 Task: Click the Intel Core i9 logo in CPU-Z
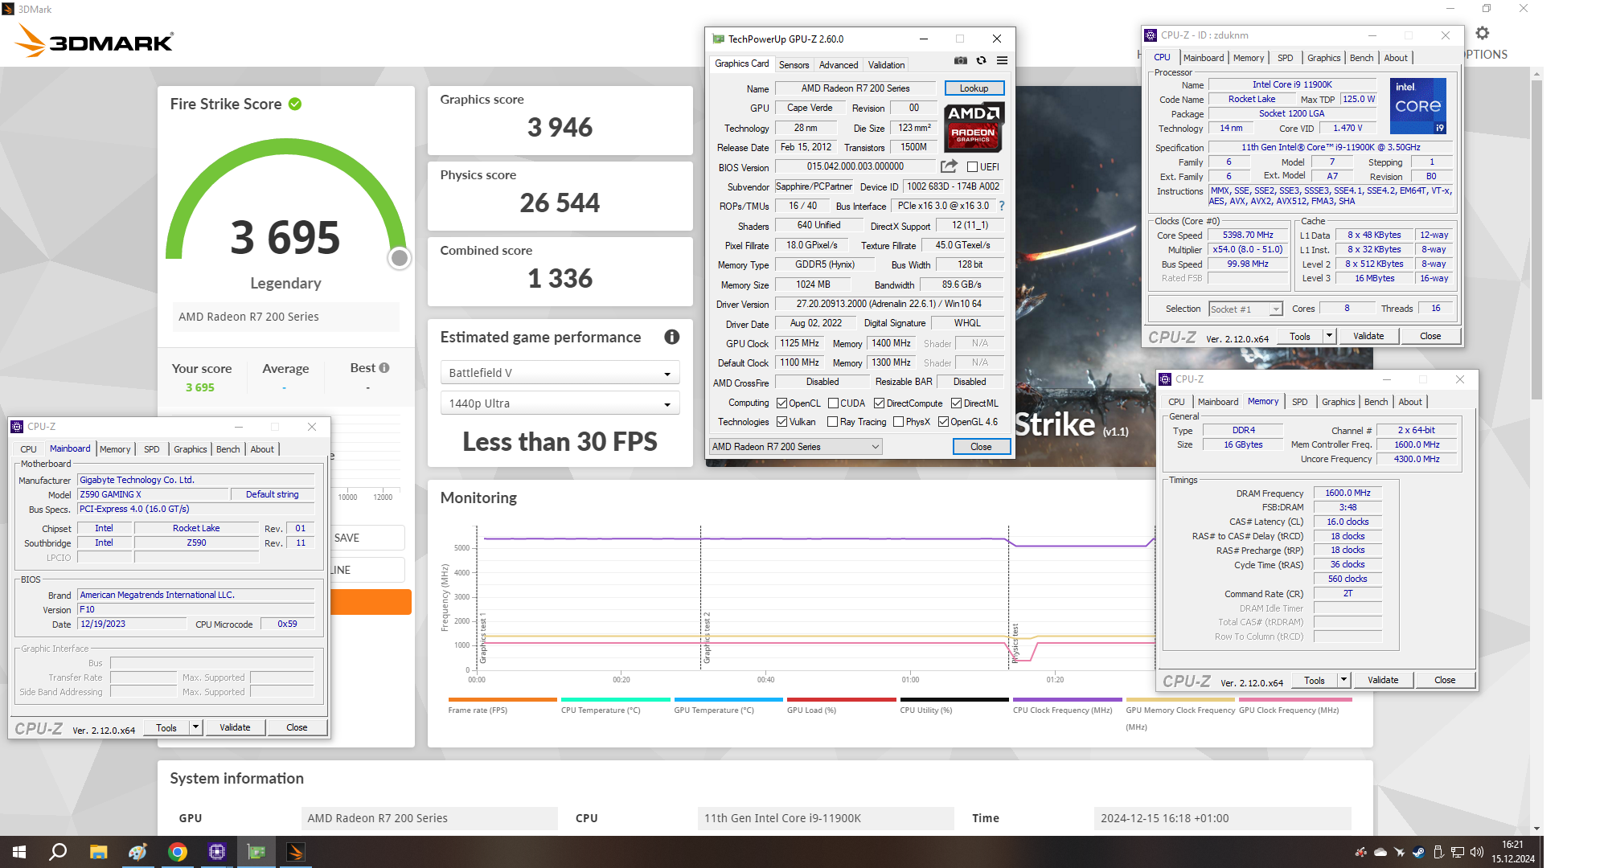(1418, 105)
